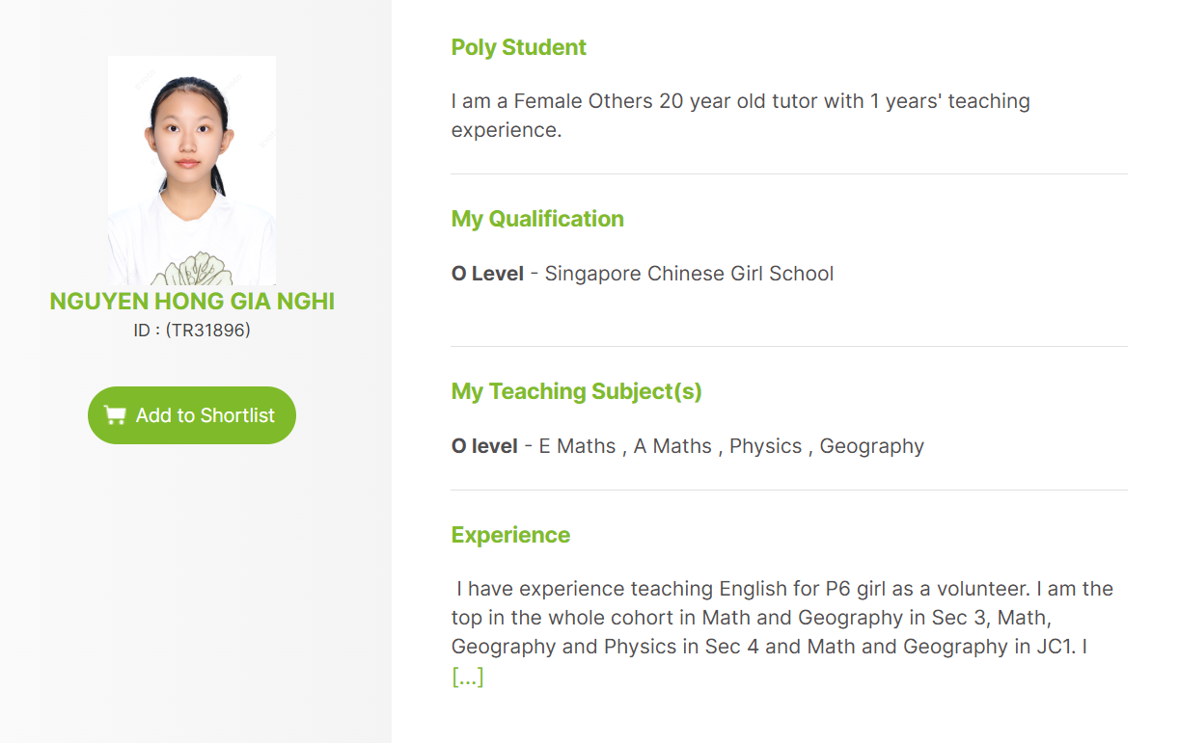The width and height of the screenshot is (1179, 743).
Task: Click the Geography subject entry
Action: [871, 446]
